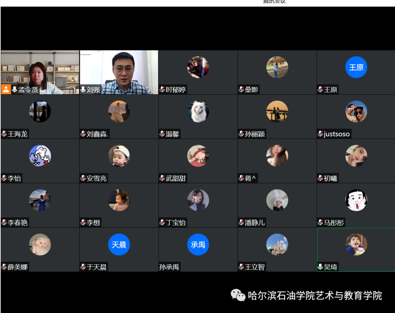Click the castle avatar of 王立智

(277, 245)
